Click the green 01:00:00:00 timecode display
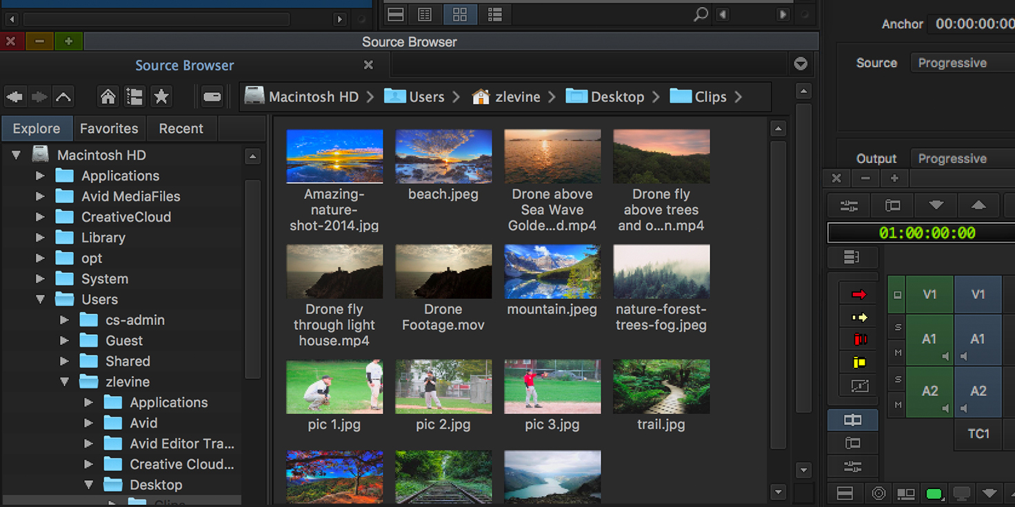This screenshot has height=507, width=1015. point(927,233)
